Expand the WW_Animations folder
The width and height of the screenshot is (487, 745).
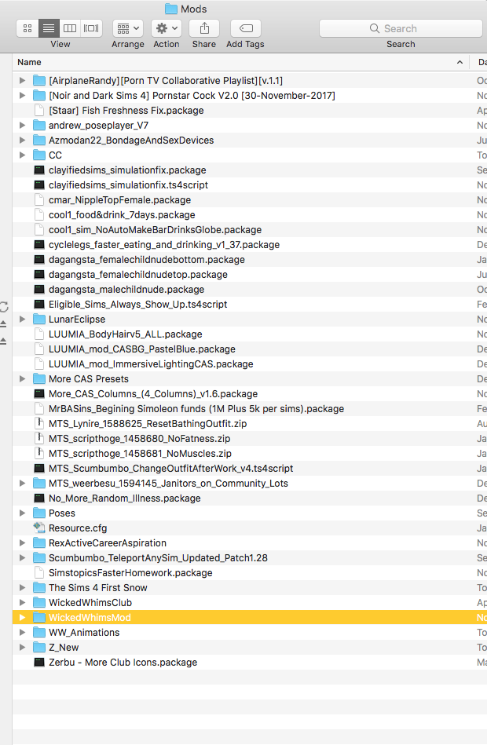pos(22,633)
